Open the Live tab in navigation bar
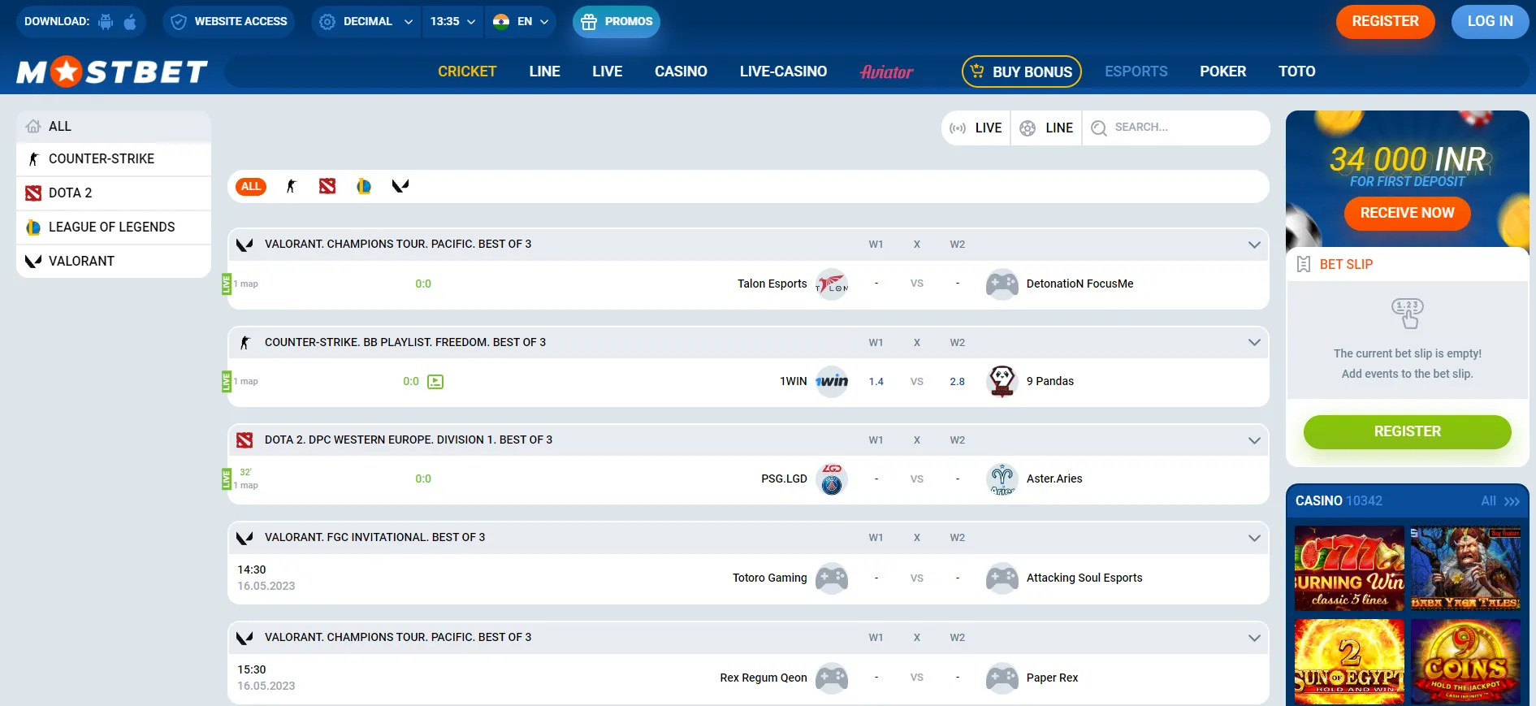The width and height of the screenshot is (1536, 706). tap(608, 71)
